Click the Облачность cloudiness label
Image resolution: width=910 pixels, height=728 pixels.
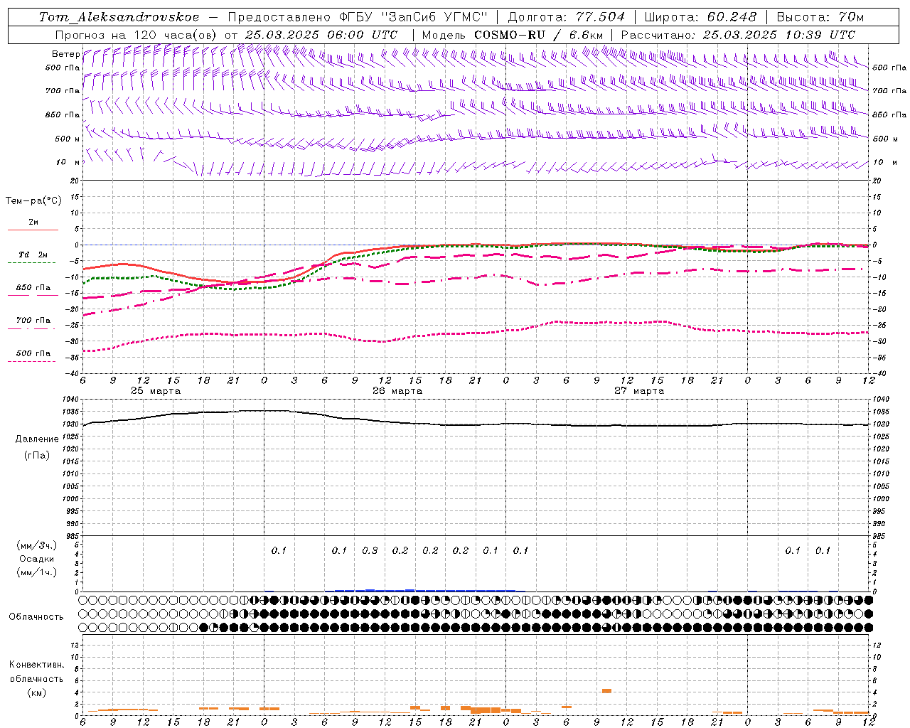pyautogui.click(x=36, y=616)
